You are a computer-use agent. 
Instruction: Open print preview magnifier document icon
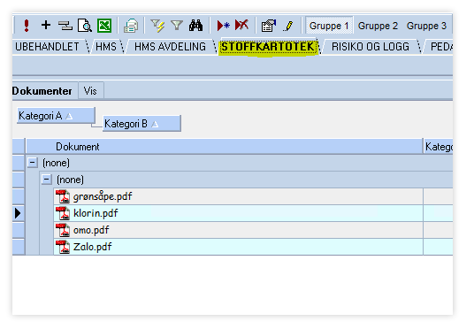coord(85,26)
